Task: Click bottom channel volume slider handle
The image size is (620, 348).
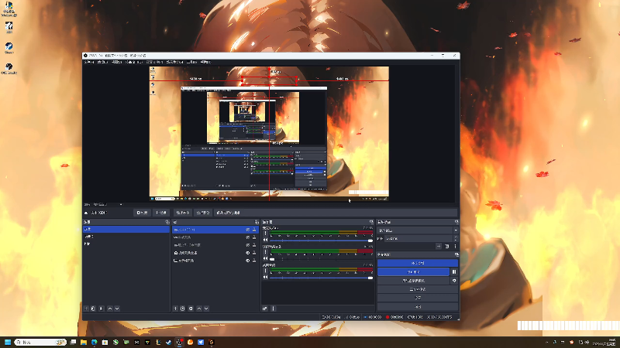Action: 370,278
